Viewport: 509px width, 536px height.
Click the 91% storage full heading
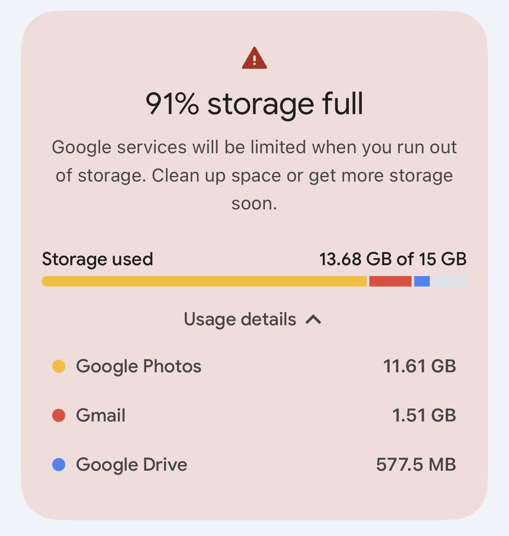point(254,104)
